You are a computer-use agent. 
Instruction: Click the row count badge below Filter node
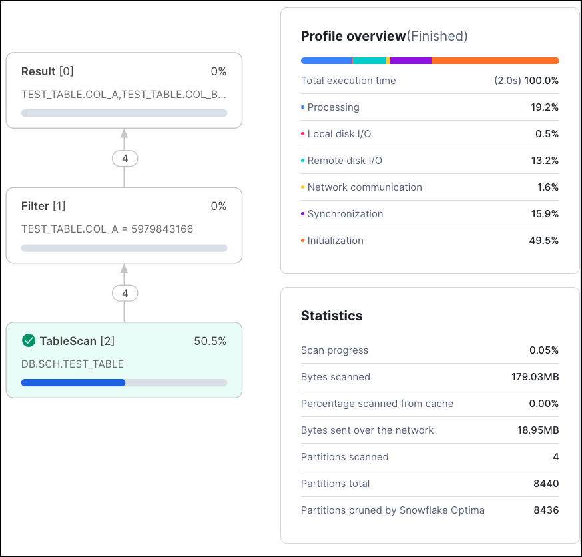pos(124,293)
